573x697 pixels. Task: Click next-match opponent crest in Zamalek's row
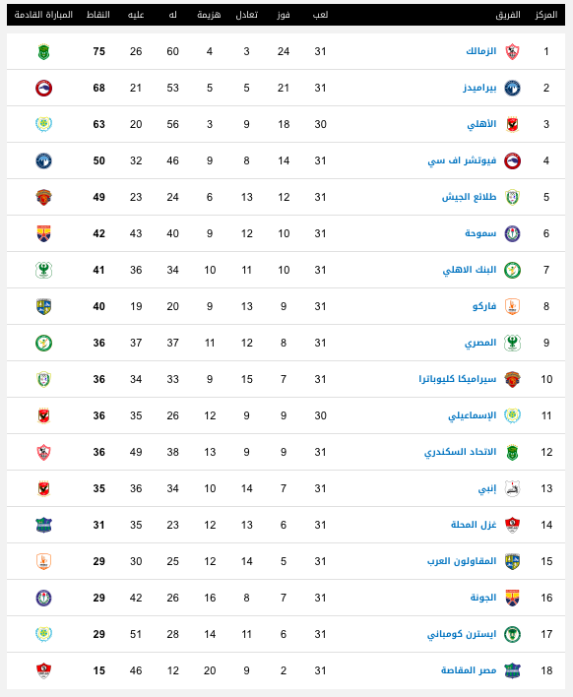click(43, 51)
